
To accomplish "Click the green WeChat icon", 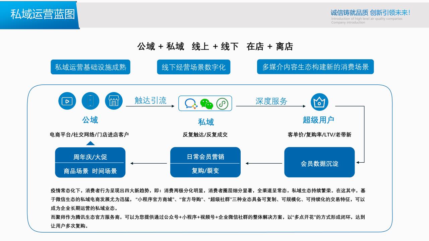I will [206, 104].
